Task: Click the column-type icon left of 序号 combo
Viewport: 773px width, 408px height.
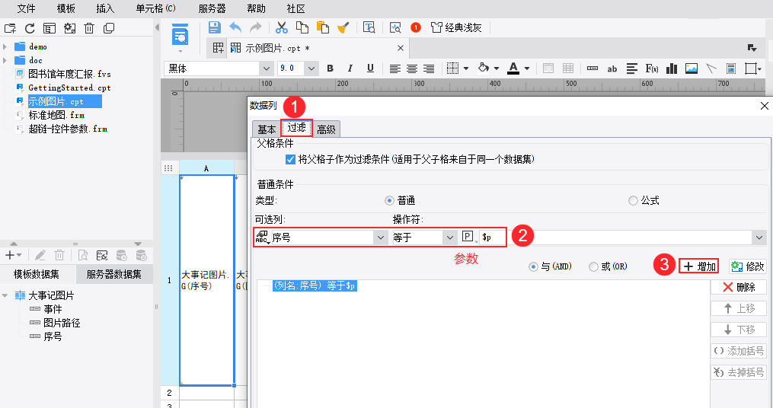Action: coord(262,237)
